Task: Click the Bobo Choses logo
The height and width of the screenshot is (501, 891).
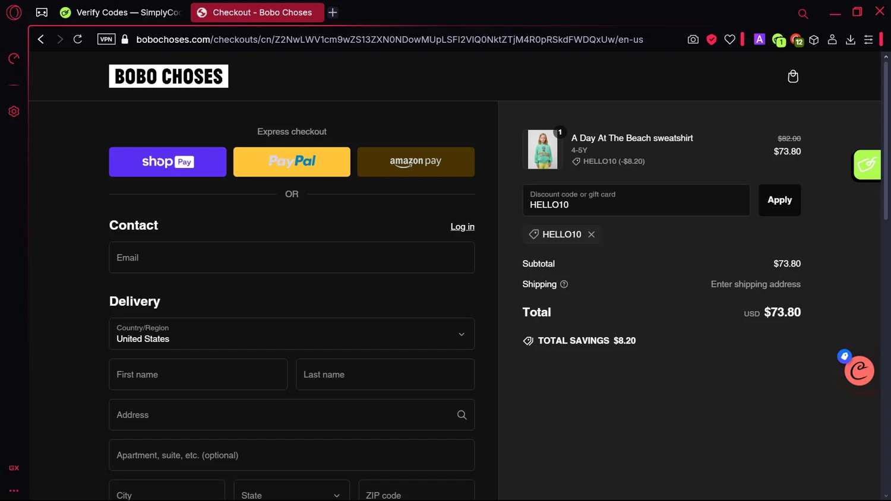Action: [169, 76]
